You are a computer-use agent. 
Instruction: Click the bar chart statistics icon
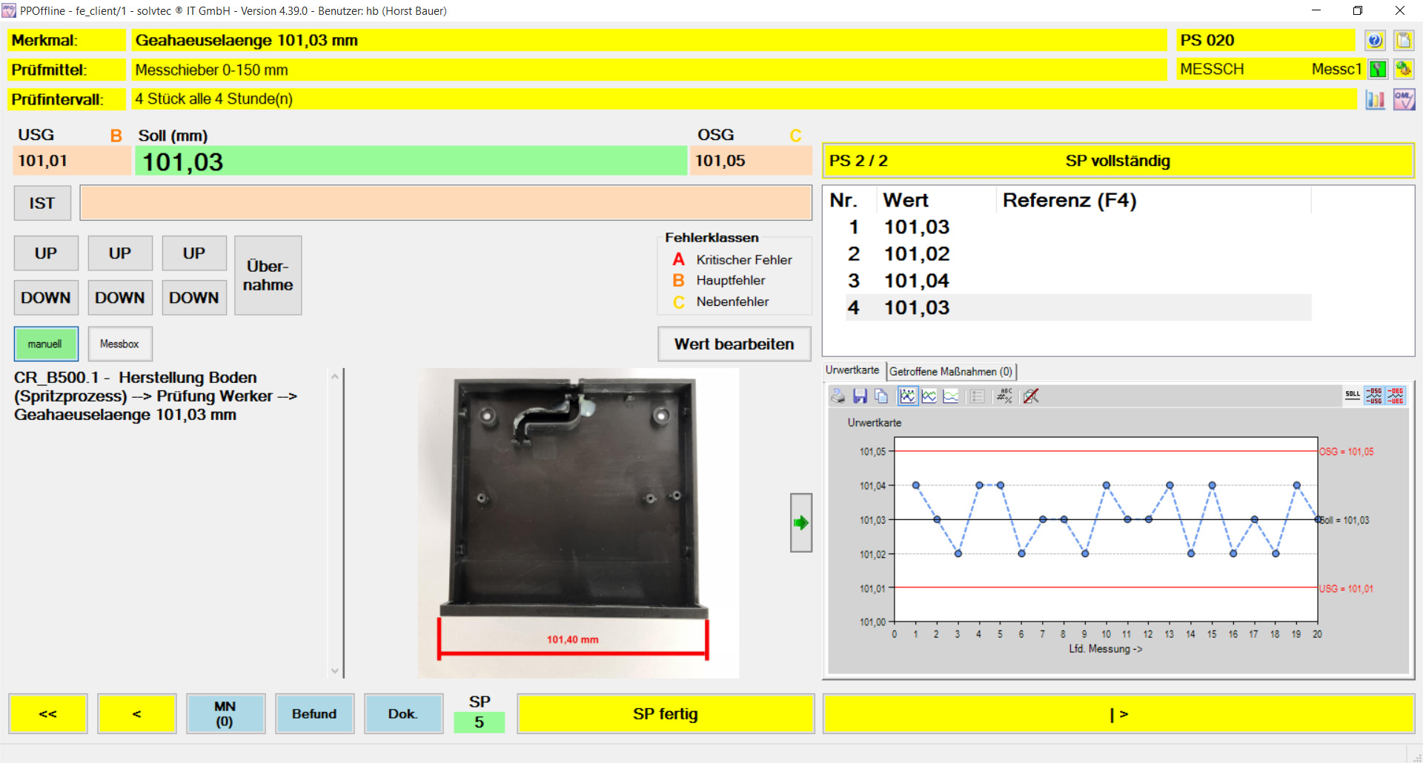1376,99
